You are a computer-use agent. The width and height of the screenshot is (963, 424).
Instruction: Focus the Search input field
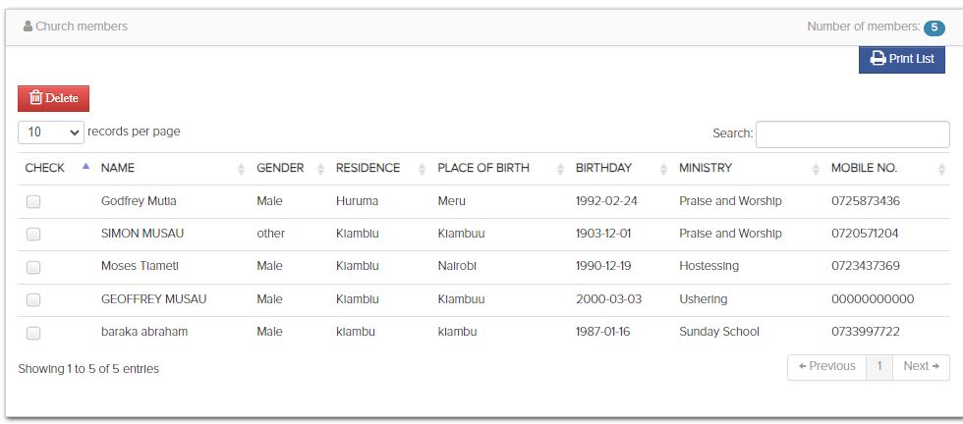point(852,133)
